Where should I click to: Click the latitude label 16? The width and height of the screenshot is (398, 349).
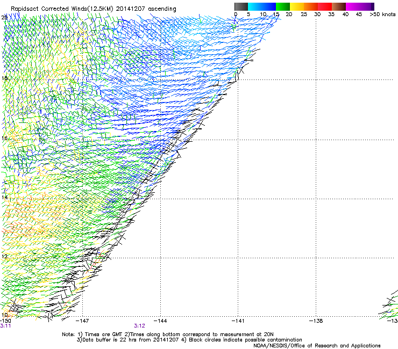[x=4, y=138]
